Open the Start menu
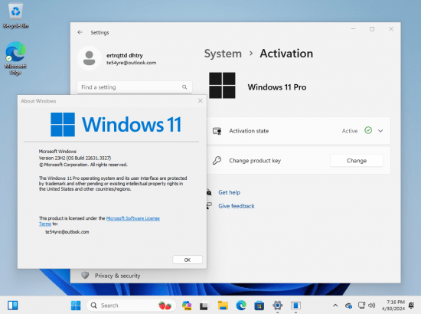The image size is (421, 314). (76, 306)
